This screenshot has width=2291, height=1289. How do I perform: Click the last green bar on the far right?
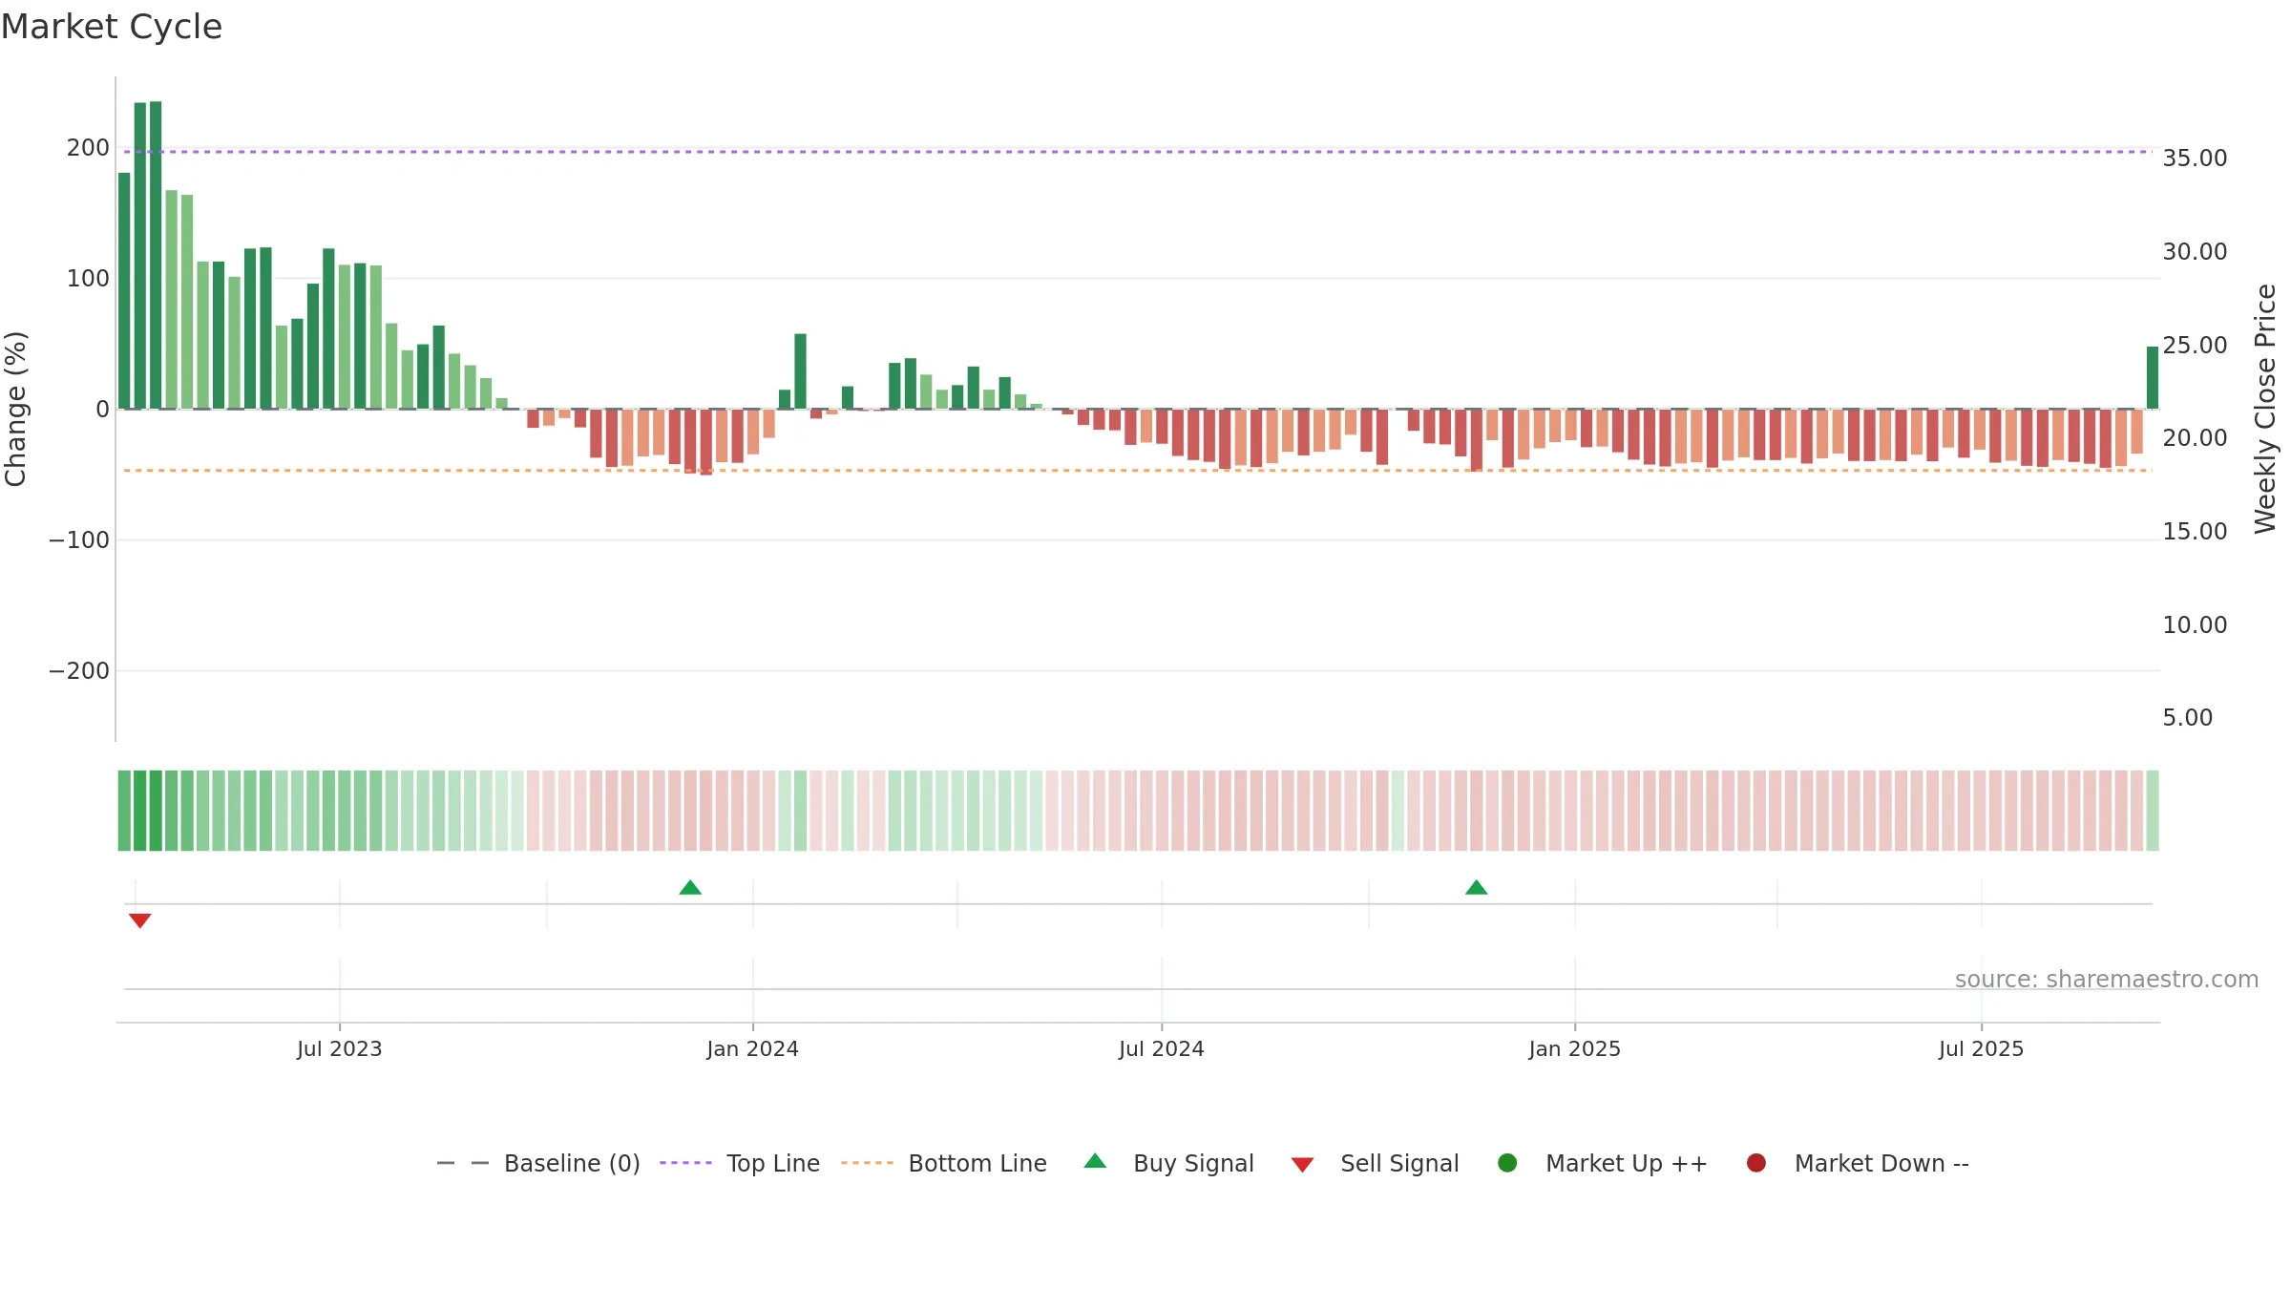point(2153,378)
